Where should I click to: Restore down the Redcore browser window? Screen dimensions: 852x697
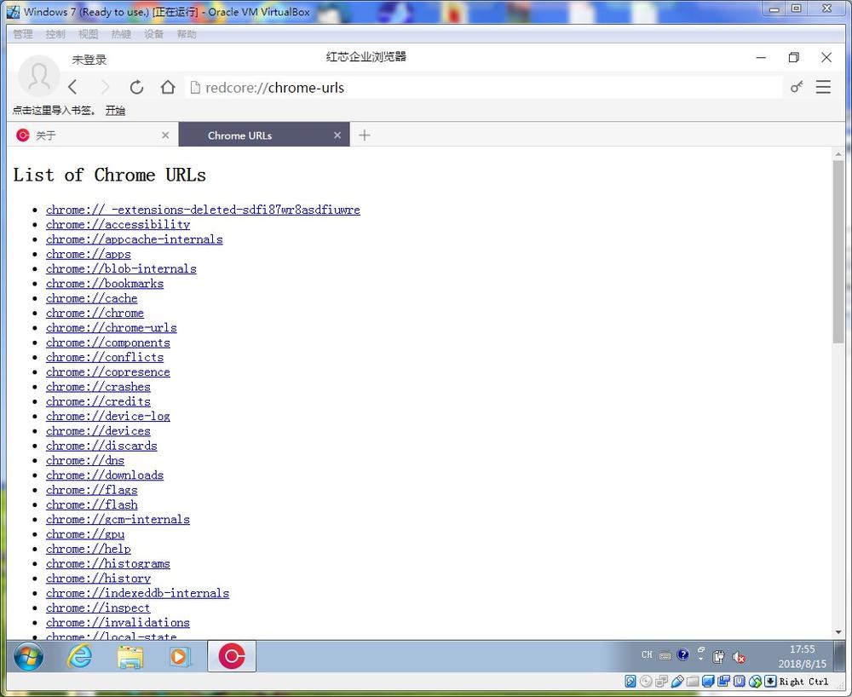pyautogui.click(x=794, y=57)
